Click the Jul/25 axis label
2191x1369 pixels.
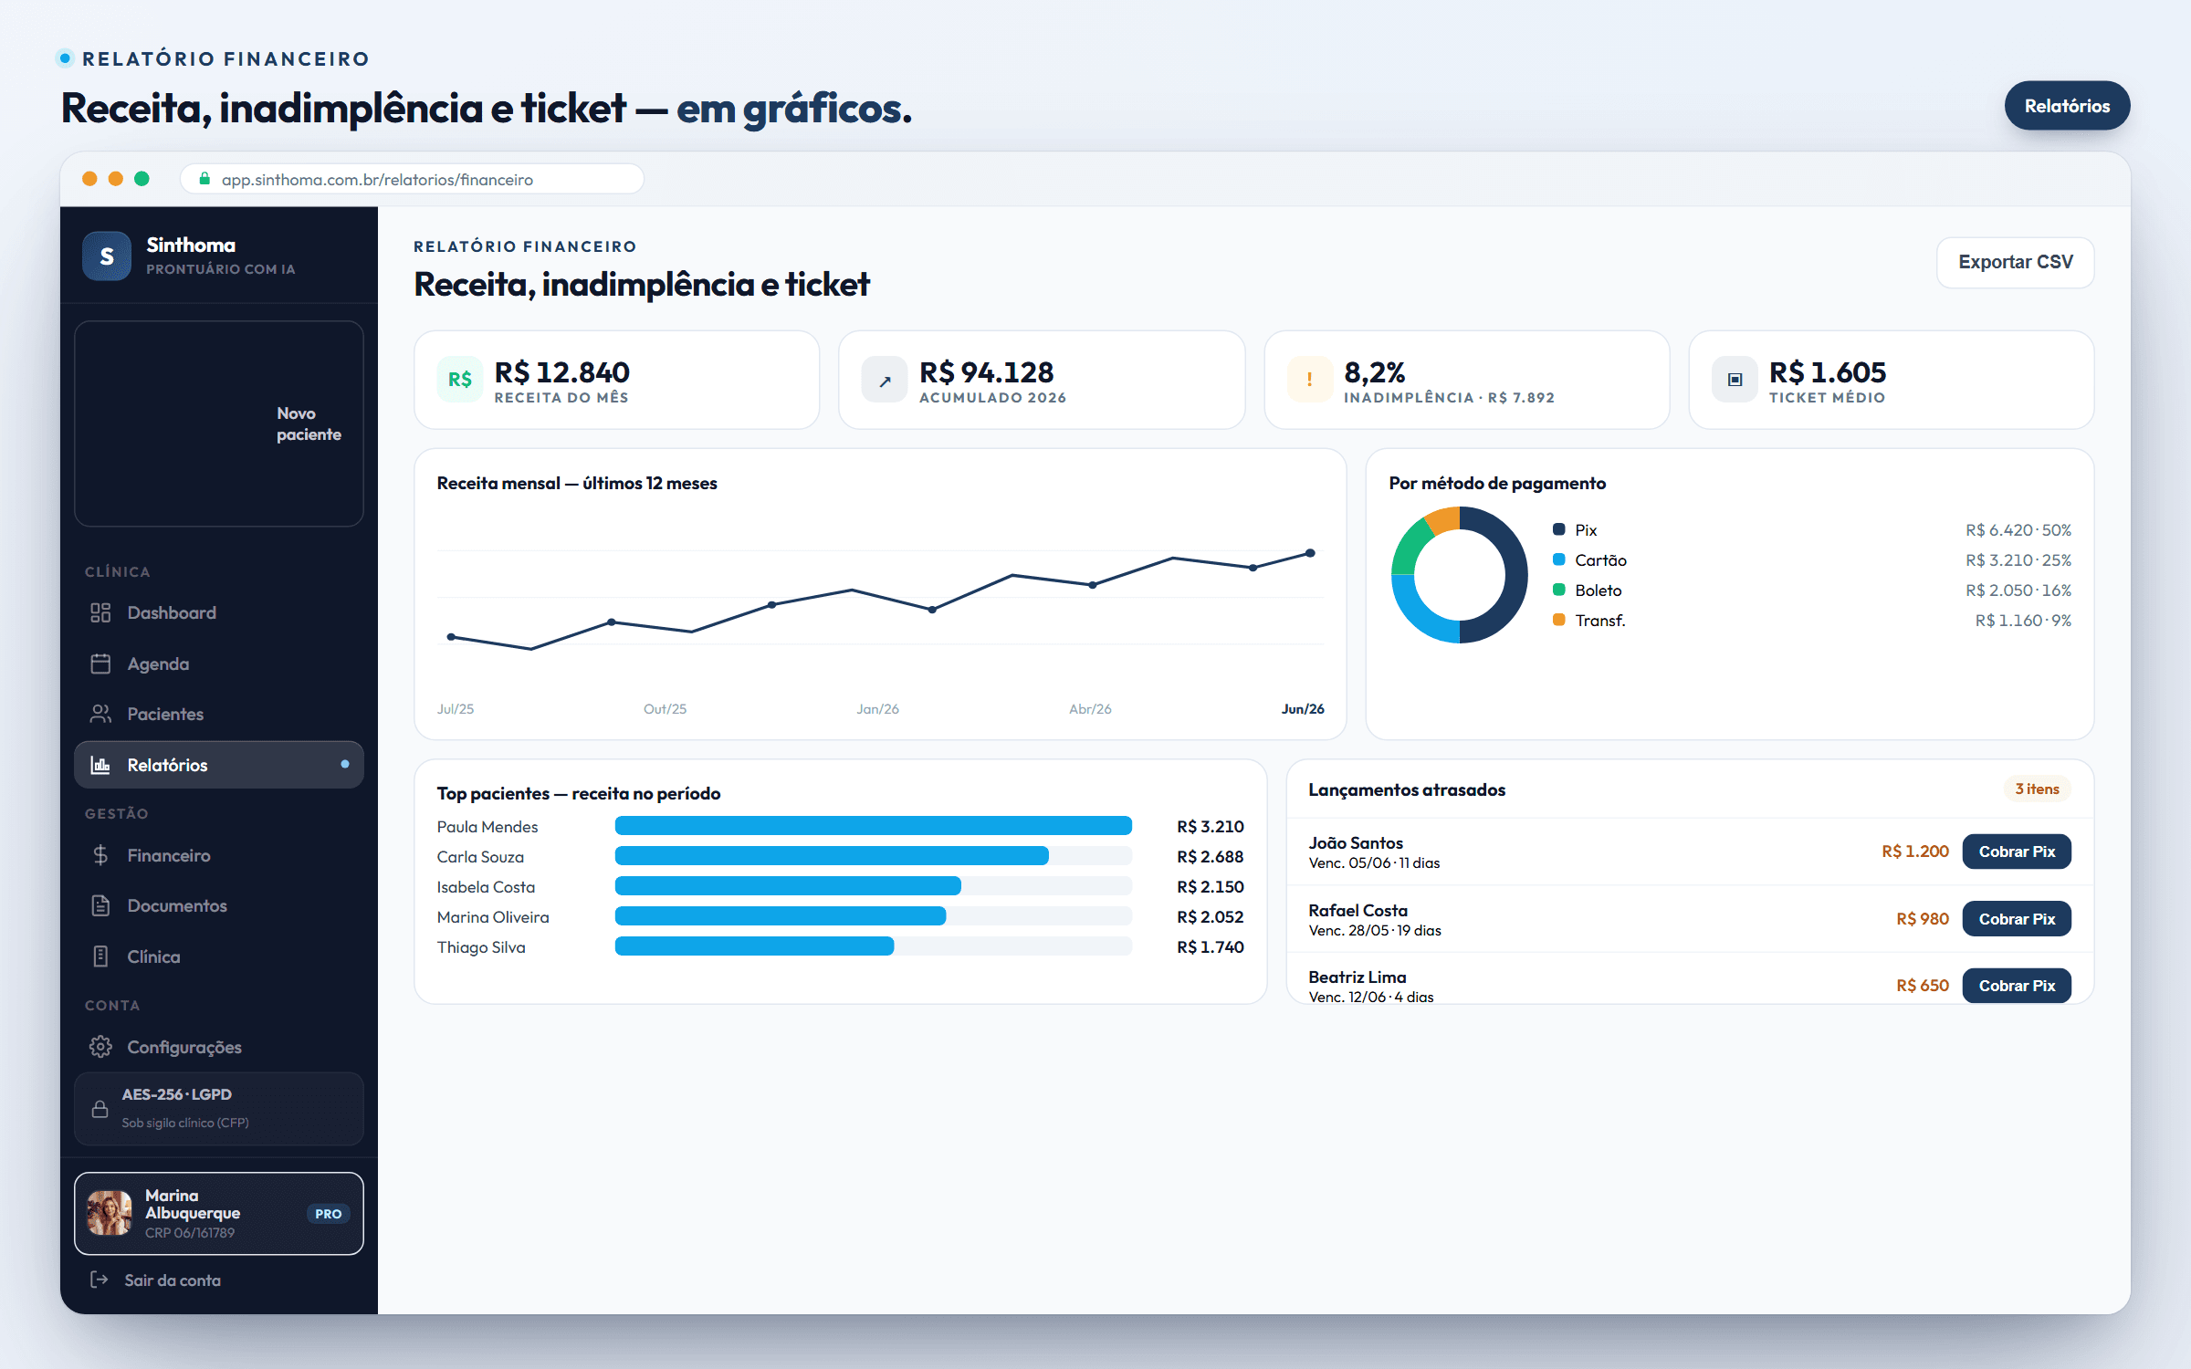click(x=455, y=709)
